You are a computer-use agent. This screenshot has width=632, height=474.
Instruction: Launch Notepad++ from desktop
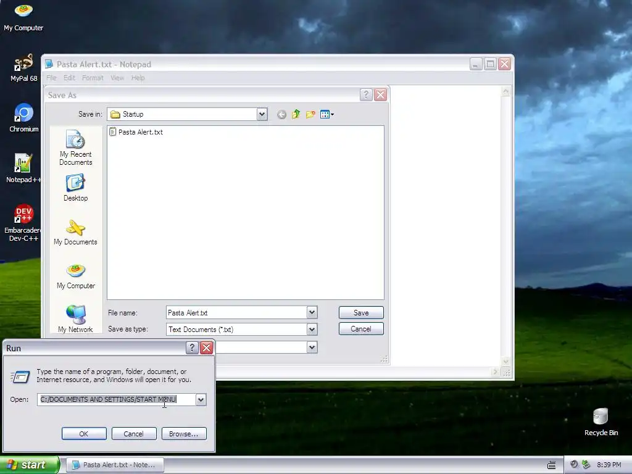[23, 168]
